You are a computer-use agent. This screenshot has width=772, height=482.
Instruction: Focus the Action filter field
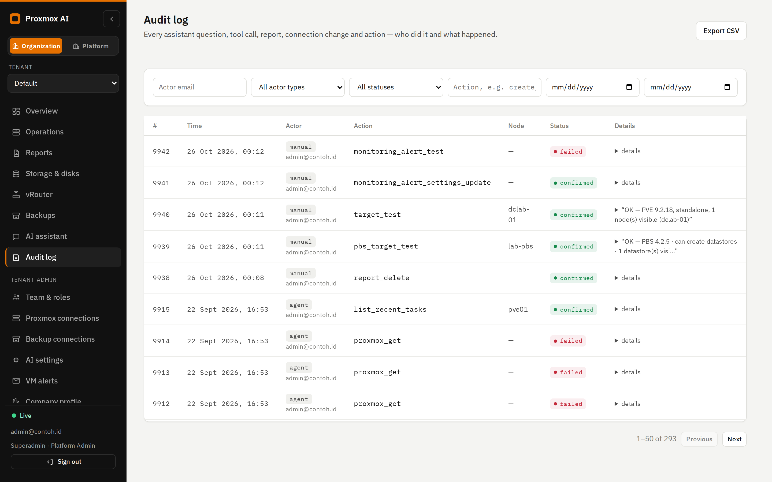coord(494,87)
